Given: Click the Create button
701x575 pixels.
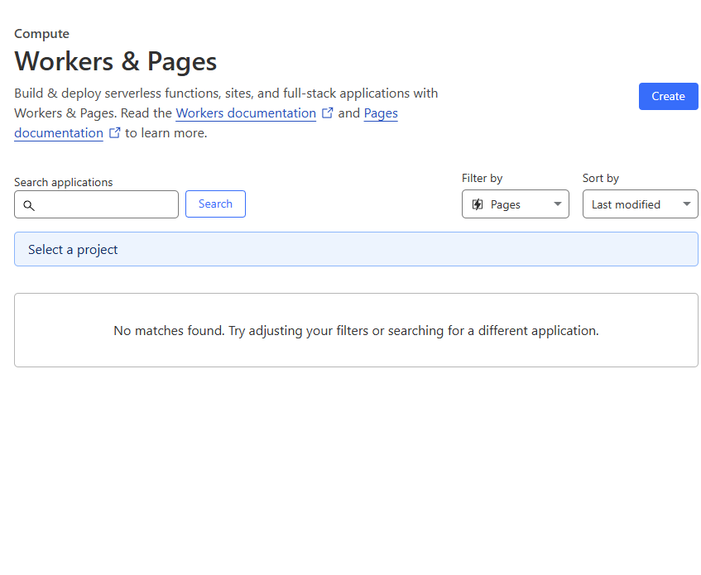Looking at the screenshot, I should [668, 96].
